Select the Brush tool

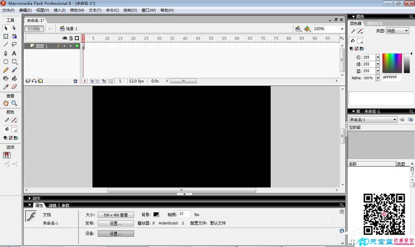click(x=14, y=70)
